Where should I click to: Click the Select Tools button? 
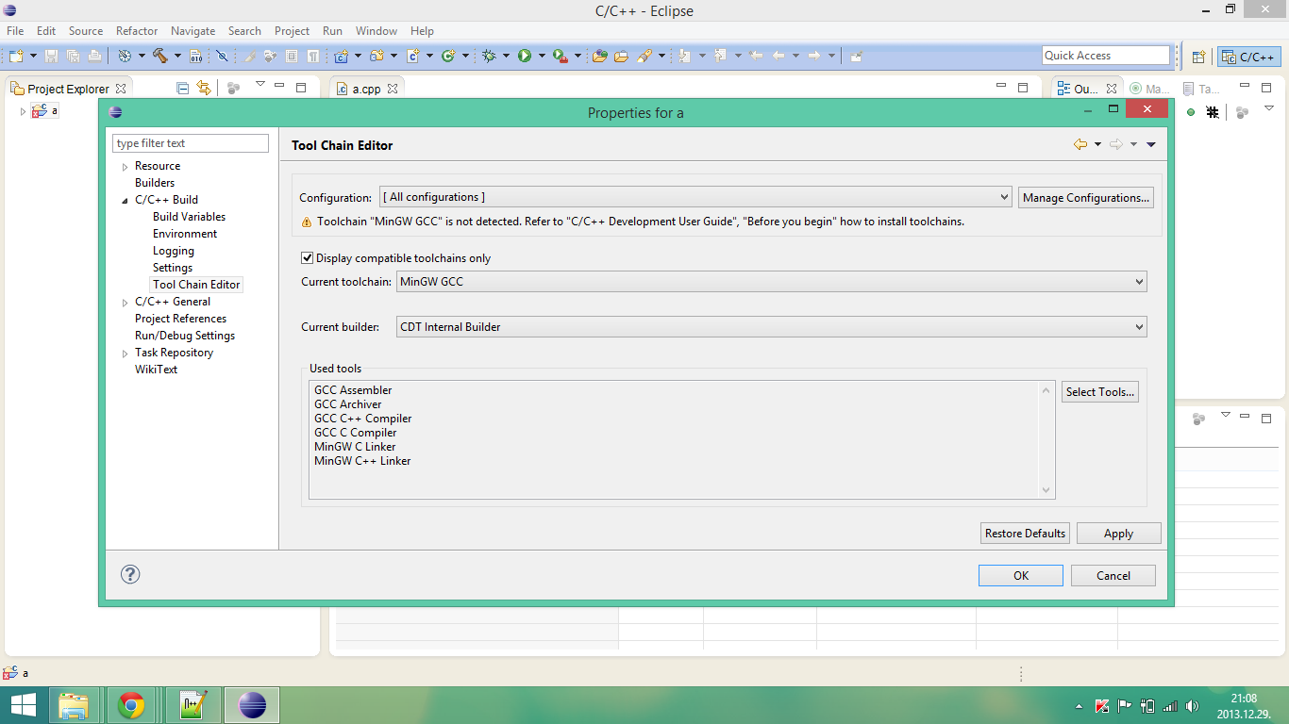[x=1100, y=391]
